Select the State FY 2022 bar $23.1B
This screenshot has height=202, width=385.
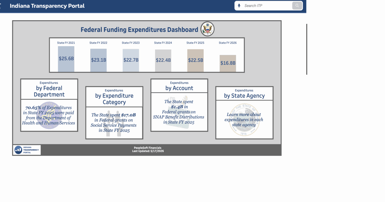click(99, 60)
